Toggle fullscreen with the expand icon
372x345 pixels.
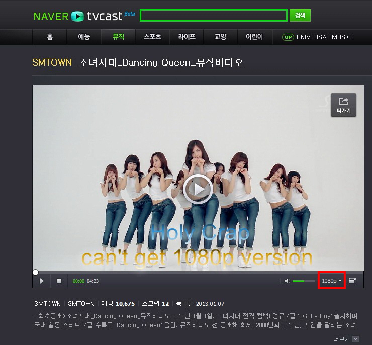[352, 281]
